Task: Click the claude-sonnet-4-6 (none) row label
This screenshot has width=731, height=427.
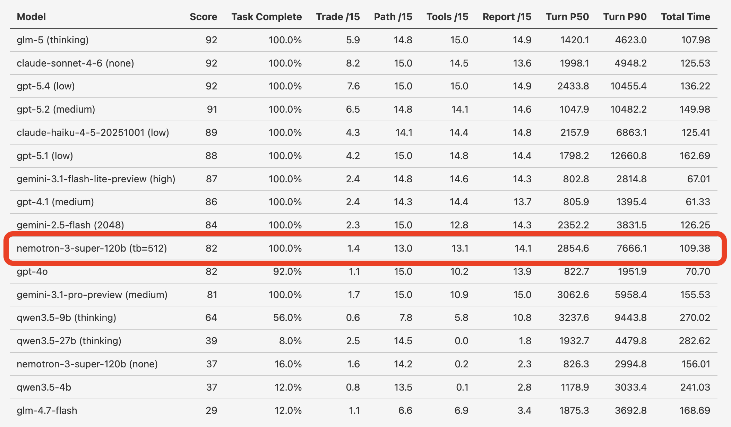Action: pyautogui.click(x=75, y=63)
